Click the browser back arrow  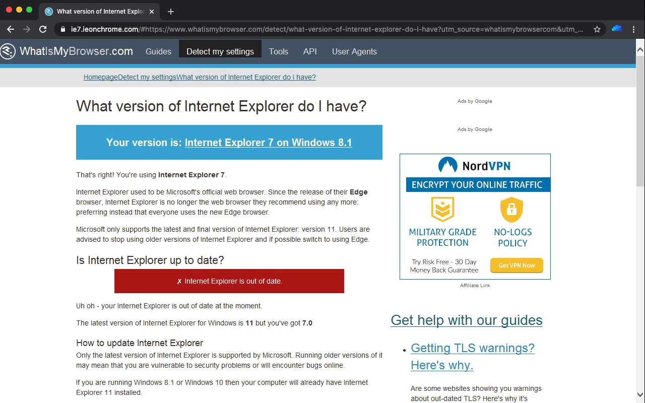click(11, 29)
